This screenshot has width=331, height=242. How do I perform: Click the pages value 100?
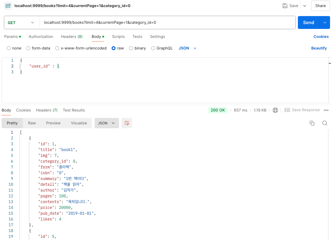click(x=62, y=196)
